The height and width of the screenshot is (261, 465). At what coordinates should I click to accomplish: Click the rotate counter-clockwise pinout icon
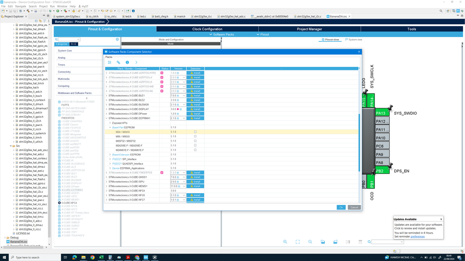coord(335,242)
